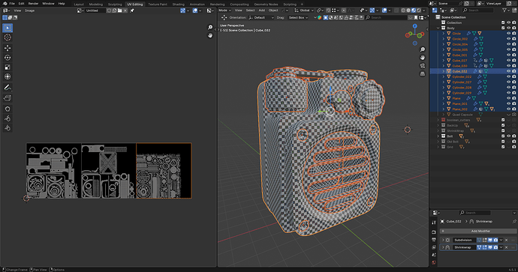Add a new workspace with plus button
Viewport: 518px width, 272px height.
302,4
